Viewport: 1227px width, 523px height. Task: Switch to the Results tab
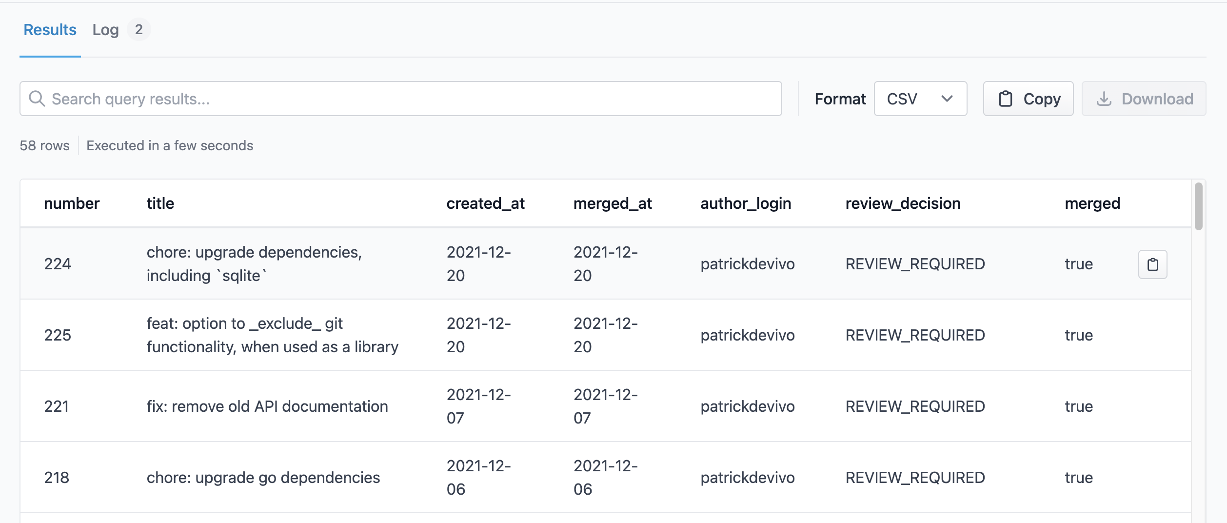click(x=50, y=30)
